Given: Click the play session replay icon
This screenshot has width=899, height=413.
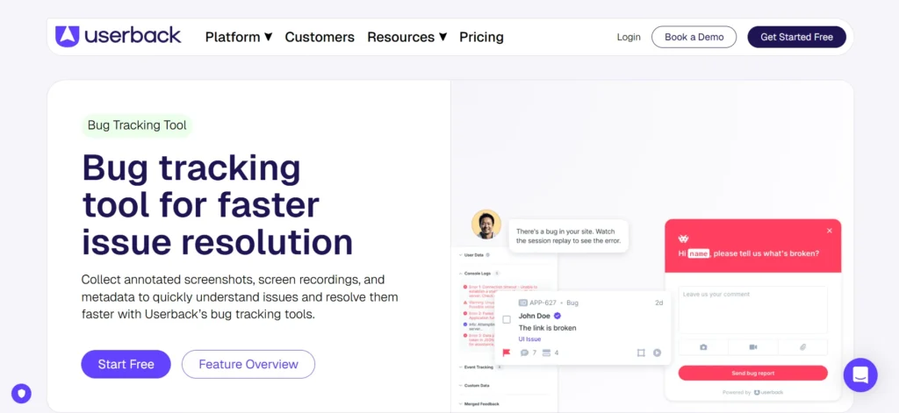Looking at the screenshot, I should 657,352.
